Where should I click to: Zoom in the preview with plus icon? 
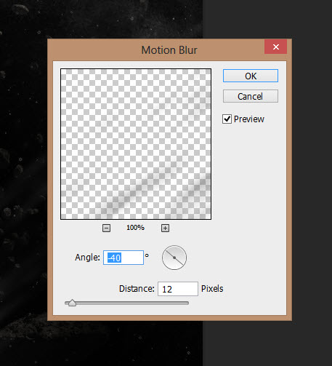[165, 228]
